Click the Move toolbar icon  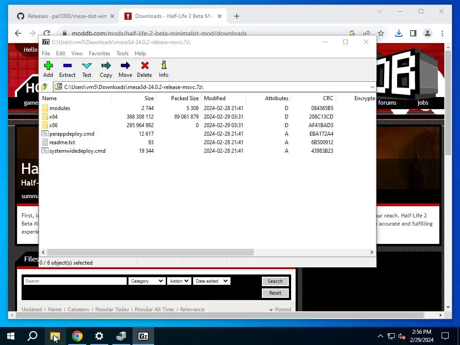coord(125,66)
